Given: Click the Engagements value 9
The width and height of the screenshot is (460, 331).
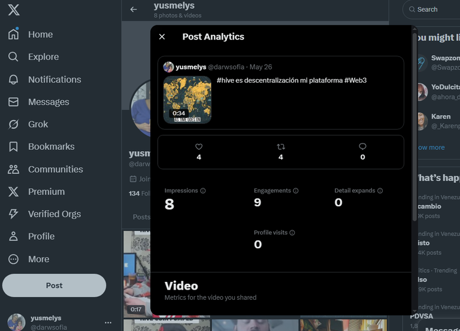Looking at the screenshot, I should [258, 202].
